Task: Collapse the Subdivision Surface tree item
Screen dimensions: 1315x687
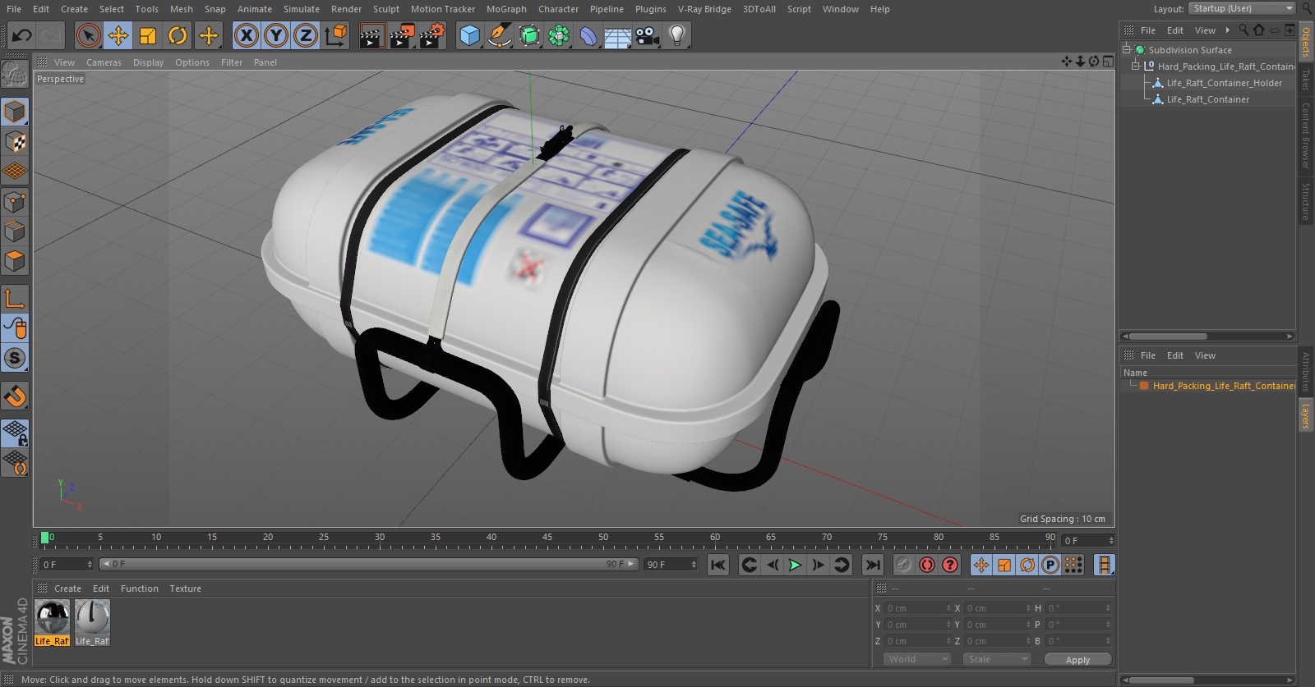Action: point(1127,49)
